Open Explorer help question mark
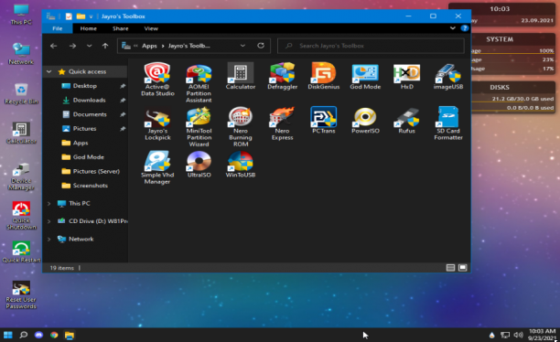The width and height of the screenshot is (560, 342). 464,28
